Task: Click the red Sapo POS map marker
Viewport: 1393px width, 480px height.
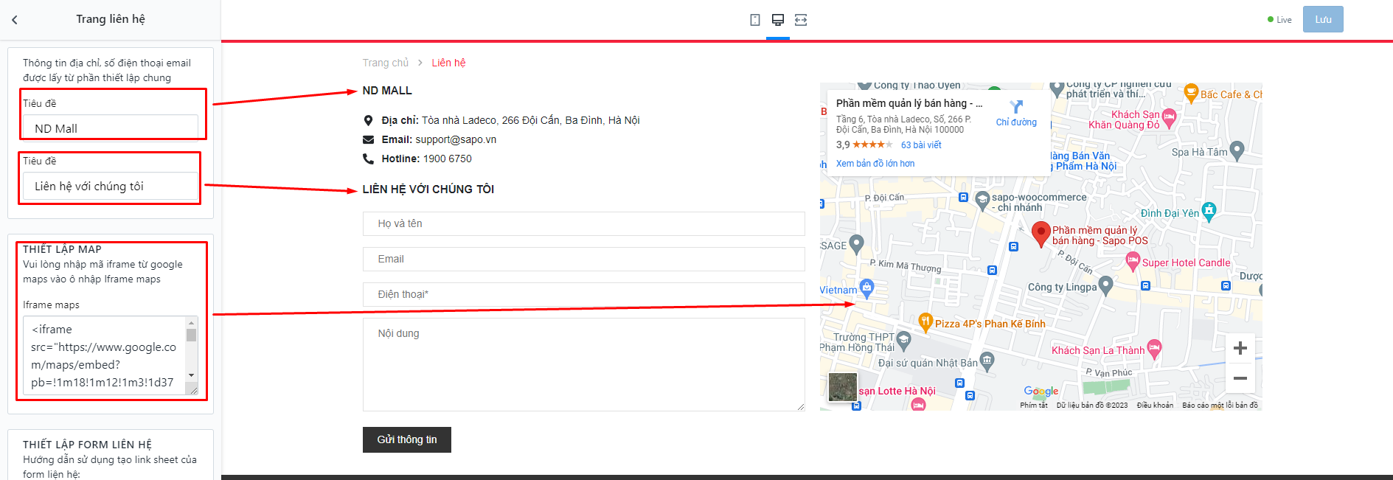Action: (x=1041, y=234)
